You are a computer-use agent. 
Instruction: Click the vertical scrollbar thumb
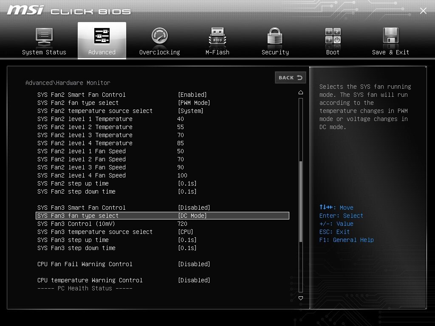click(301, 202)
